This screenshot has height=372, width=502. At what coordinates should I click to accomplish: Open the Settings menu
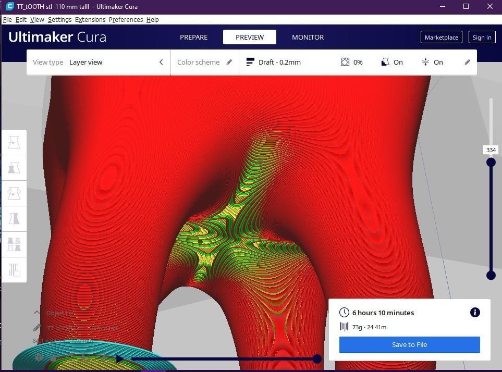tap(59, 19)
